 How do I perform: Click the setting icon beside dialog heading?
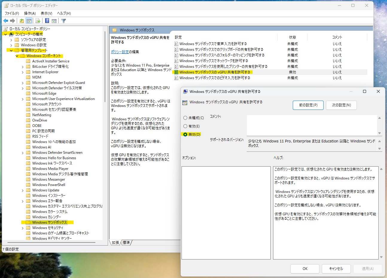tap(185, 102)
